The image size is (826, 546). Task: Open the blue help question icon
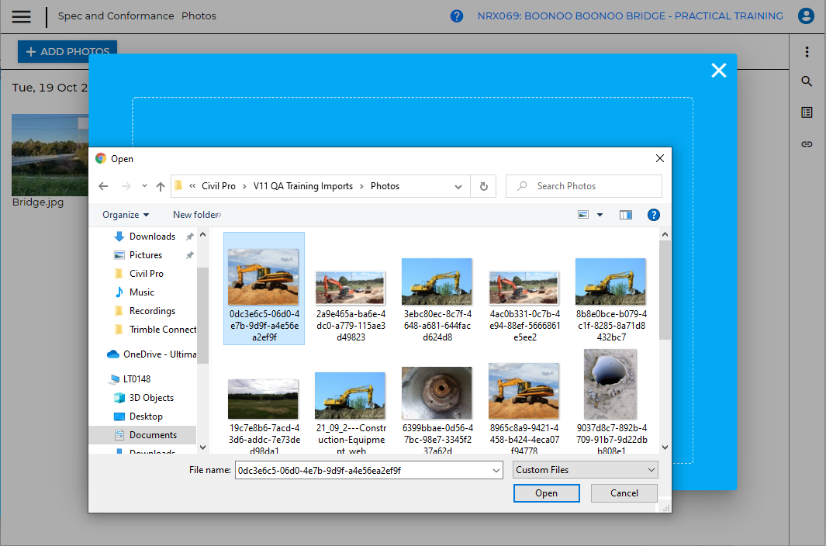pos(457,16)
